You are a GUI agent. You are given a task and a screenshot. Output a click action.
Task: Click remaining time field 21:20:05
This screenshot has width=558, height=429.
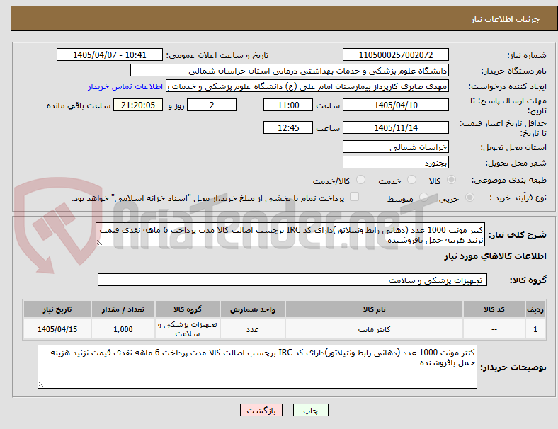pos(138,105)
